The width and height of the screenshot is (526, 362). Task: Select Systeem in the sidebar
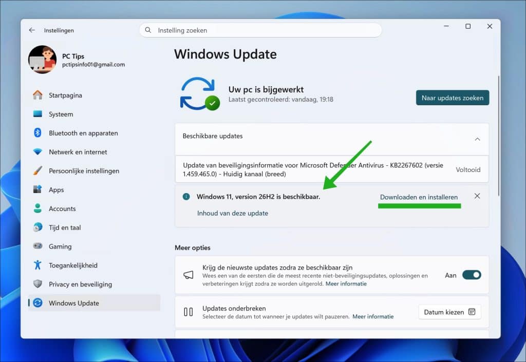pyautogui.click(x=95, y=114)
